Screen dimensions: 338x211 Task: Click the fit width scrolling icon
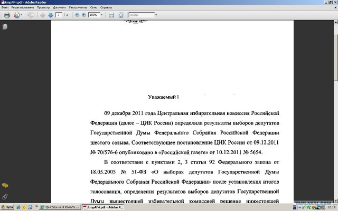coord(110,15)
